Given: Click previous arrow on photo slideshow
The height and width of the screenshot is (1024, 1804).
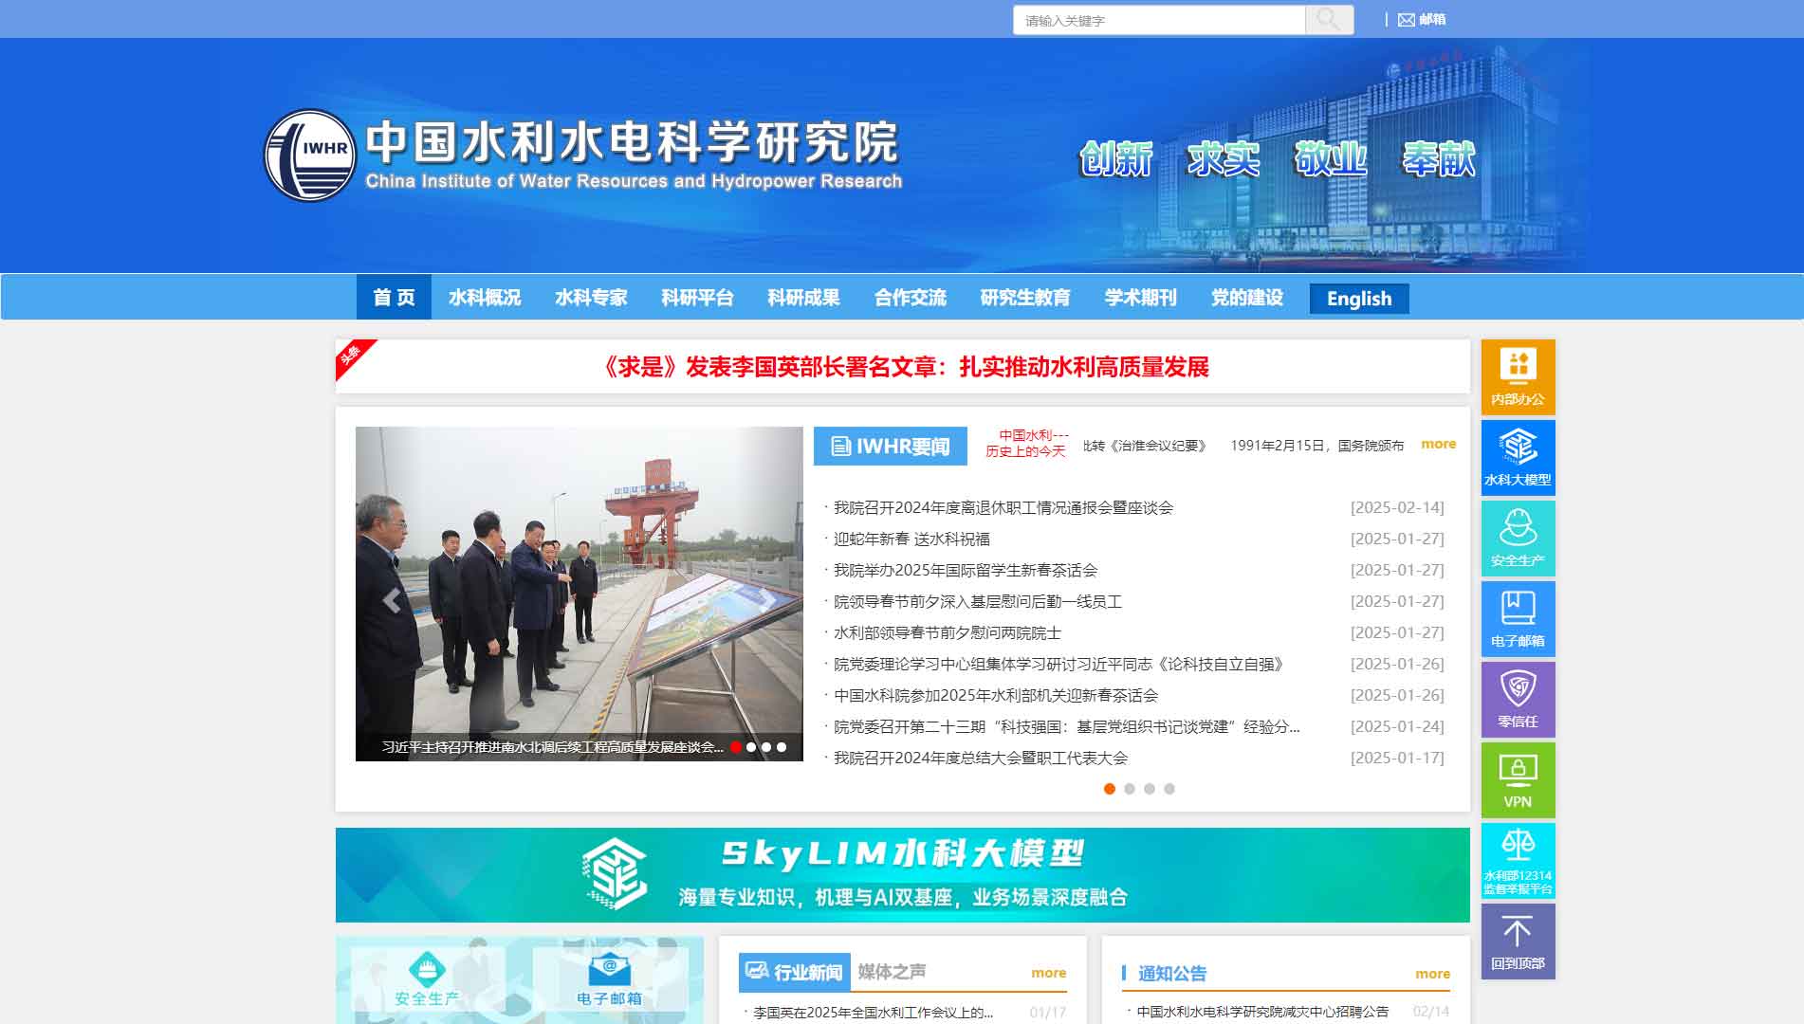Looking at the screenshot, I should coord(392,600).
